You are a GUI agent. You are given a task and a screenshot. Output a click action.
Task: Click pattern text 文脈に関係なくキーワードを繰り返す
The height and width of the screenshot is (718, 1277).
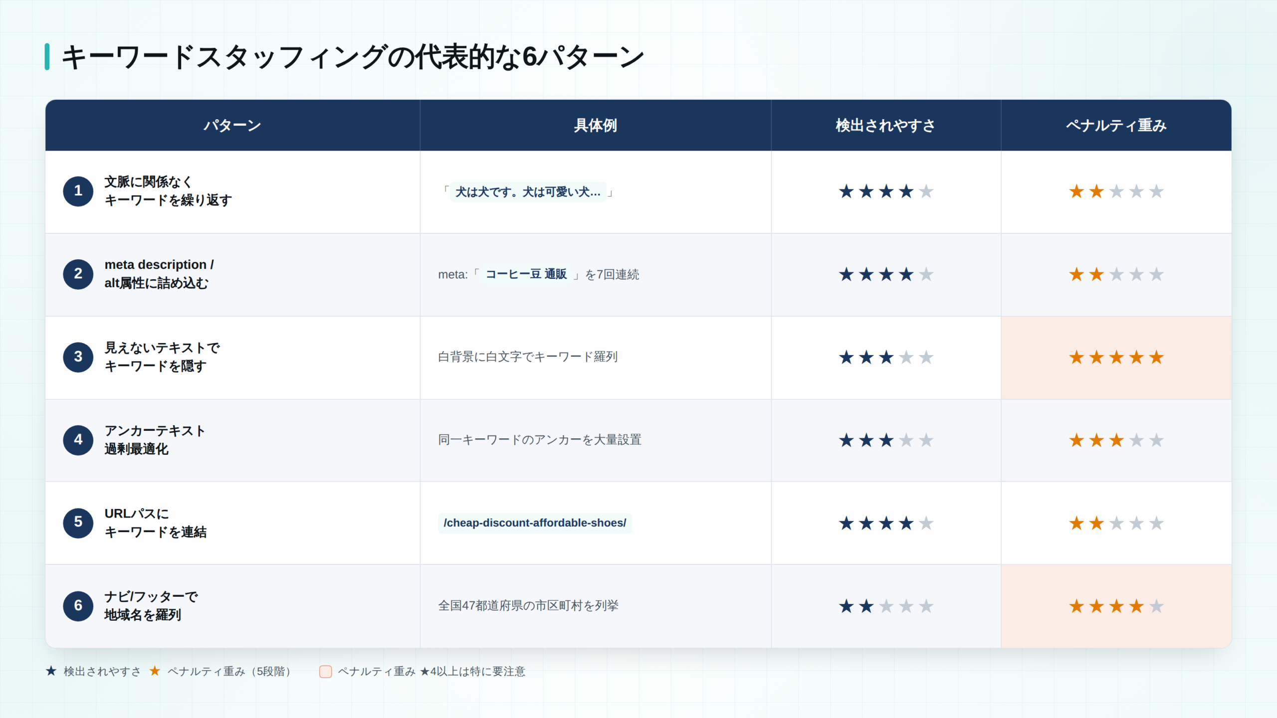coord(168,191)
